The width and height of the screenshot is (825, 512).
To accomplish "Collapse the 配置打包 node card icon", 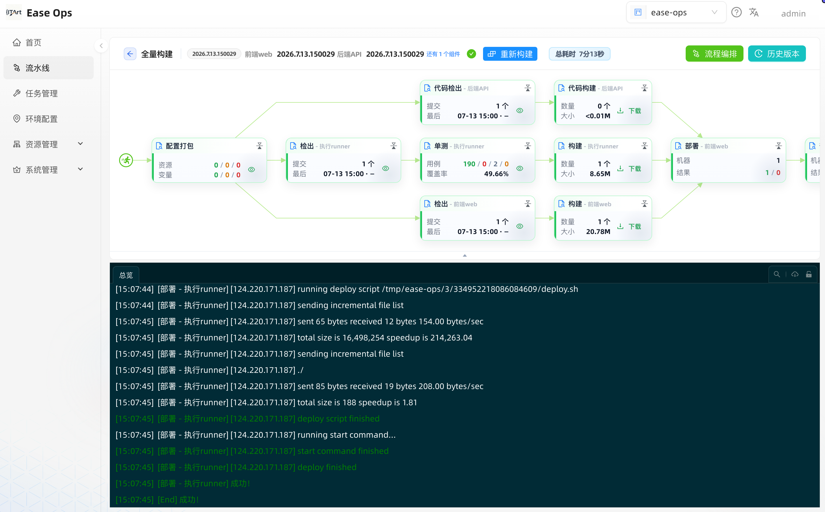I will click(260, 146).
